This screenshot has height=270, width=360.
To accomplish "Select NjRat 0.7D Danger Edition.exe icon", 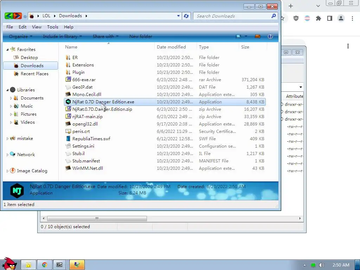I will [x=68, y=102].
